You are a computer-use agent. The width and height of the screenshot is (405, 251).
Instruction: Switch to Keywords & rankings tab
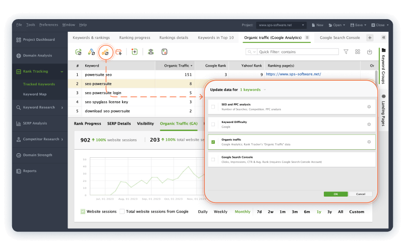coord(91,38)
